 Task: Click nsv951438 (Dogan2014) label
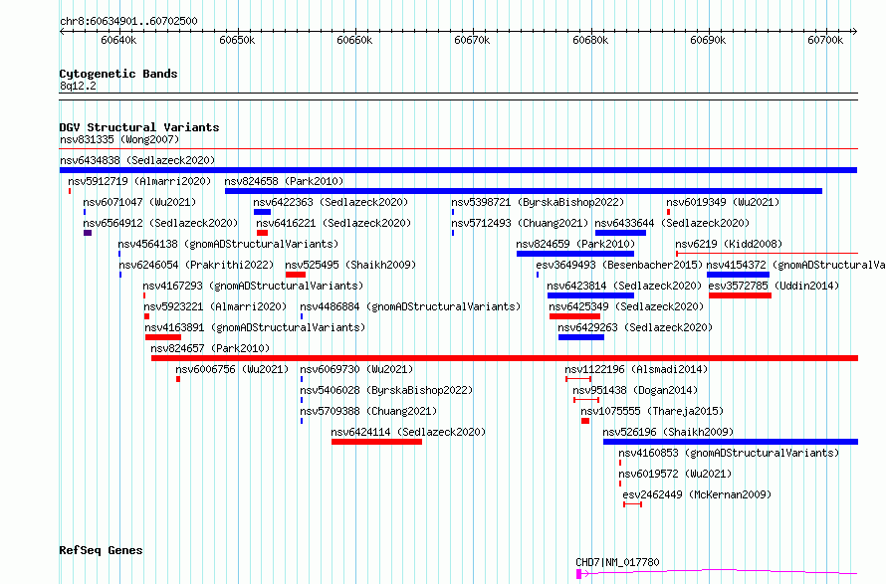coord(635,390)
